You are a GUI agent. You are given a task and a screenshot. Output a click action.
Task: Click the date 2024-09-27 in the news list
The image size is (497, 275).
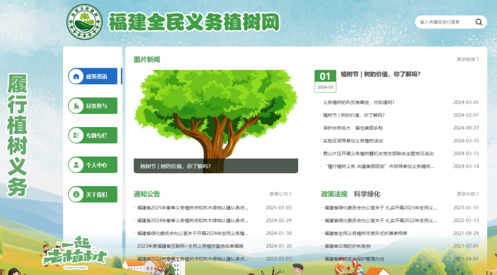466,128
